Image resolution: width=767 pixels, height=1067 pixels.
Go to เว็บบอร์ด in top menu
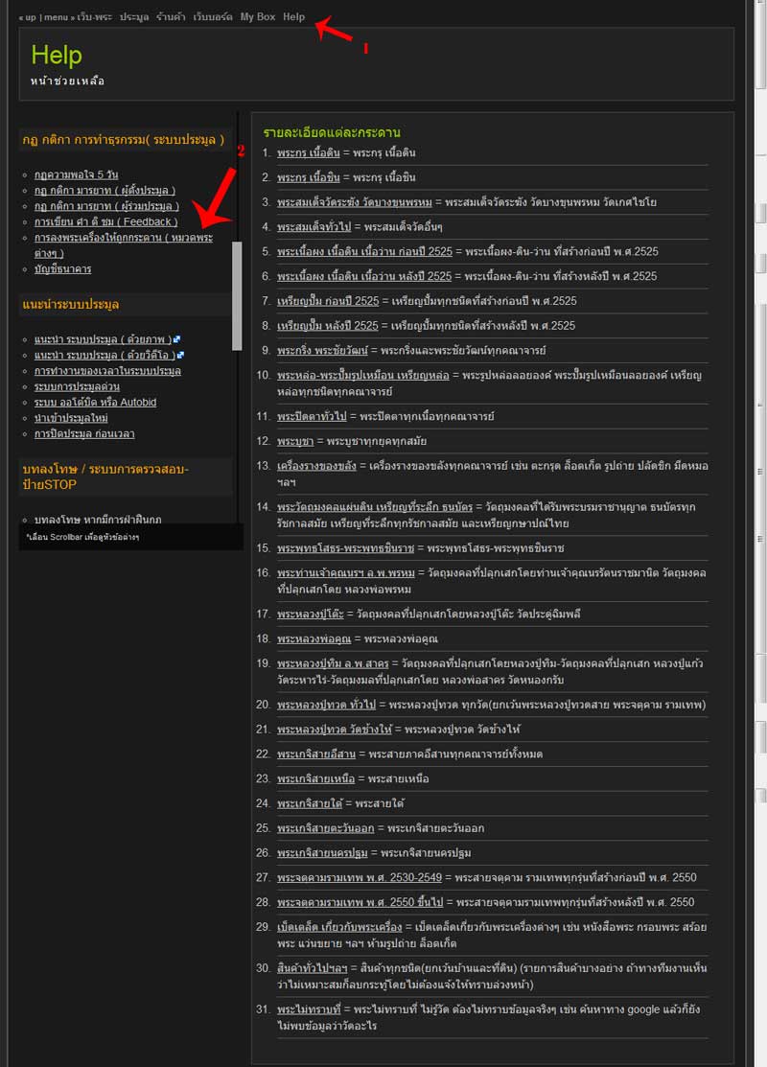(212, 17)
